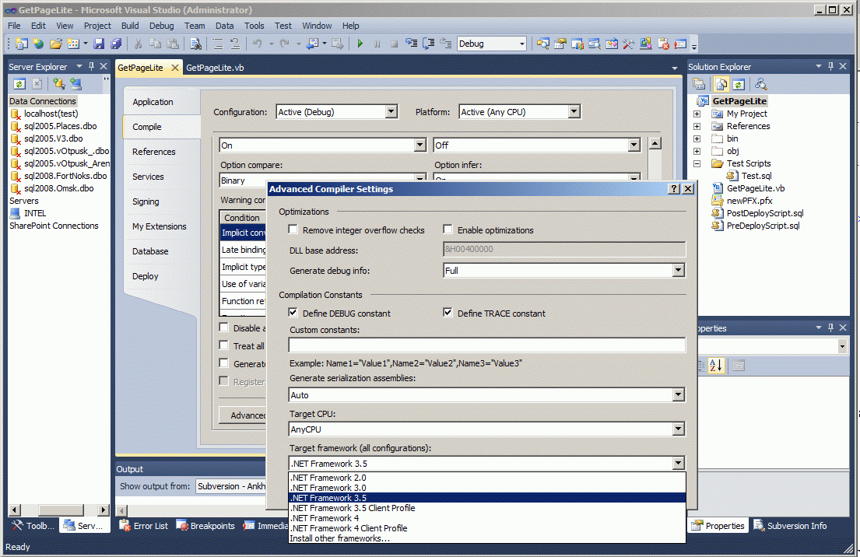860x557 pixels.
Task: Click the Solution Explorer search magnifier toolbar icon
Action: point(760,84)
